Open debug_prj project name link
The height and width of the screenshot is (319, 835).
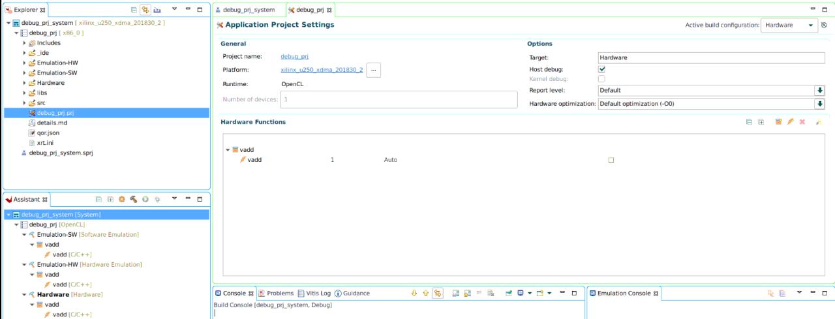click(x=294, y=57)
